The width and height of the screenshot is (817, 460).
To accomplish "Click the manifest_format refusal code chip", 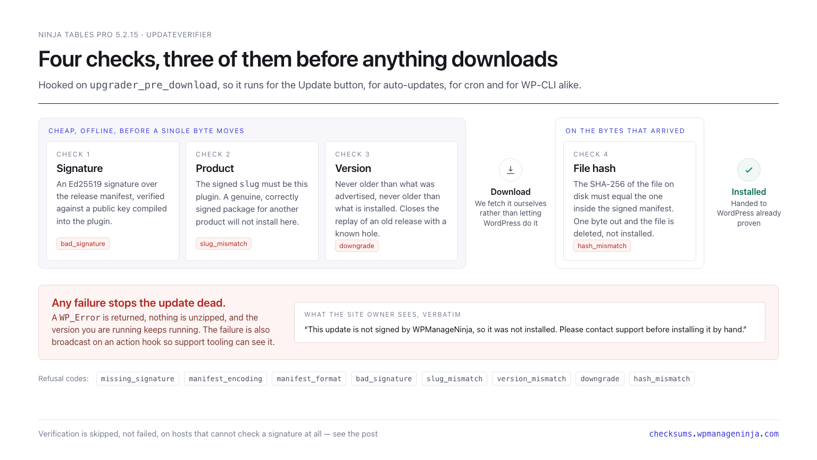I will coord(309,379).
